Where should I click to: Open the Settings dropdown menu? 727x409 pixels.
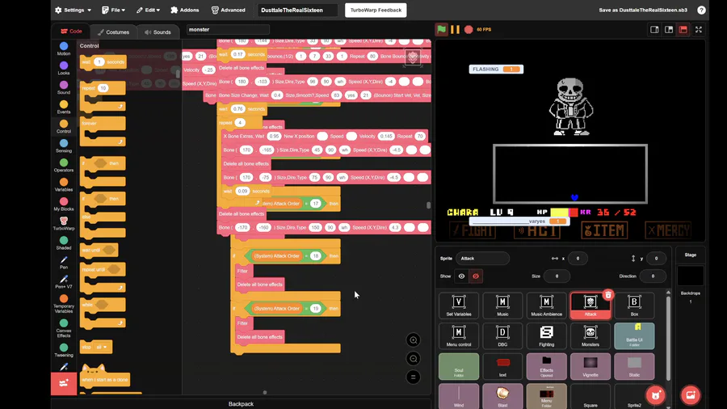click(74, 10)
